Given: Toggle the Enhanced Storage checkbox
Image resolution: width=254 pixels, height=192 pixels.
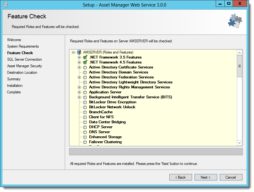Looking at the screenshot, I should (85, 137).
